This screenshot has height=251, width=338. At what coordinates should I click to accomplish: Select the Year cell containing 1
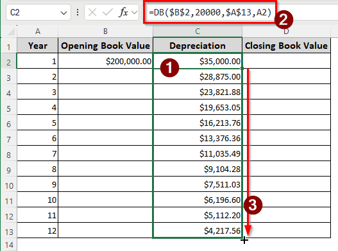37,61
